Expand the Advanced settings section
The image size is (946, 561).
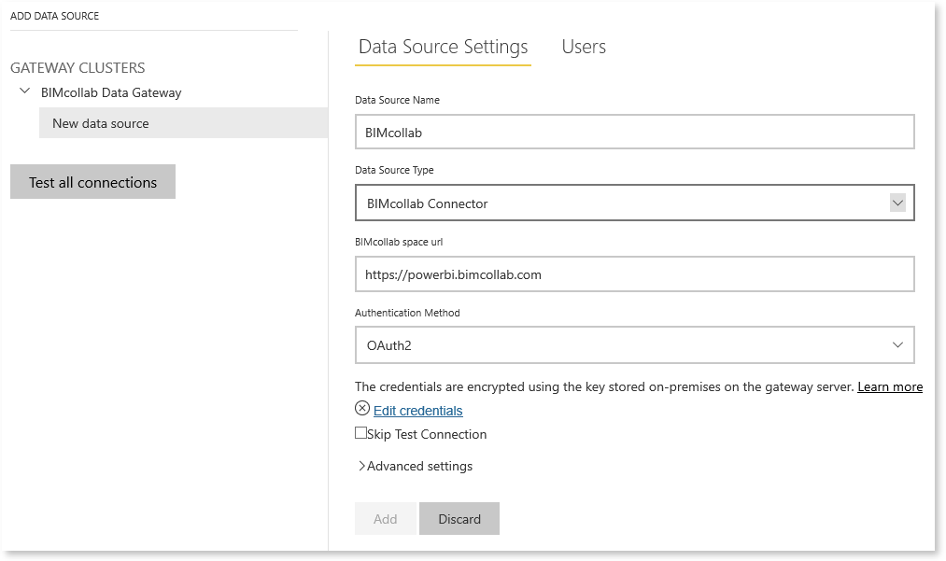[x=415, y=466]
